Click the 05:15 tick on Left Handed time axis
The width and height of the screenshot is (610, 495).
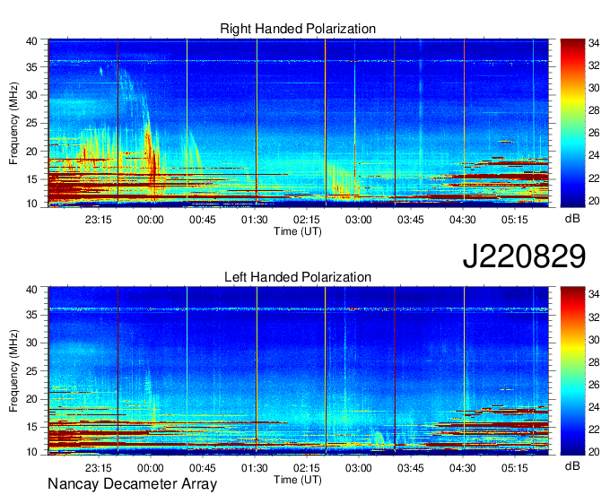(515, 468)
